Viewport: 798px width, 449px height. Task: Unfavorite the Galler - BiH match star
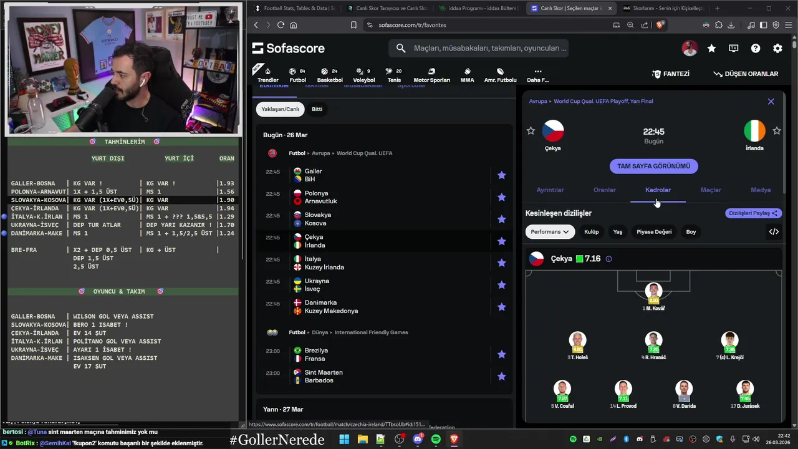pos(501,175)
